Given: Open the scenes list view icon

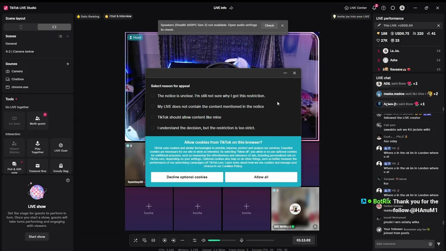Looking at the screenshot, I should tap(60, 36).
